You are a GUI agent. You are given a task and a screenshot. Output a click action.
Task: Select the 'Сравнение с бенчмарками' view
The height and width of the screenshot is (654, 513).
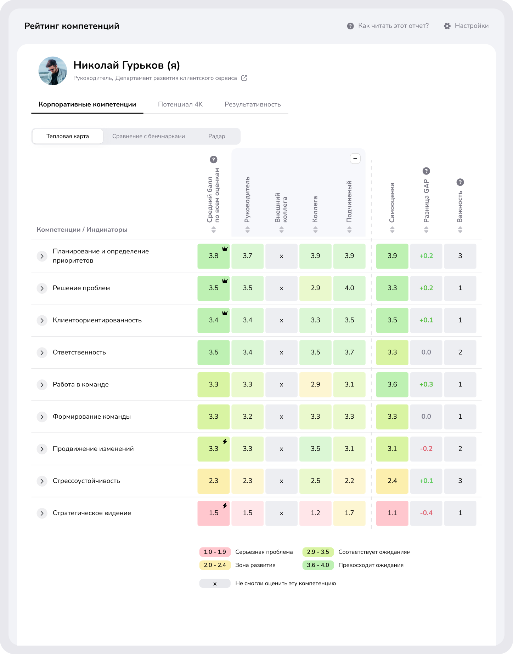[x=148, y=136]
